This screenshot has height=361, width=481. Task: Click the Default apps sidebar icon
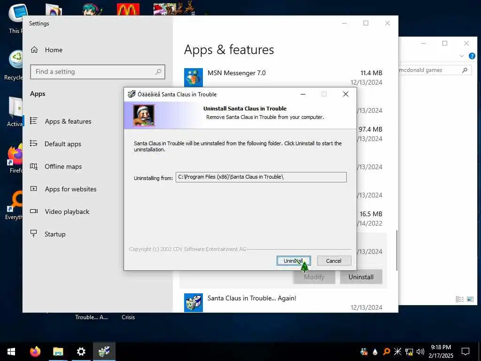pos(34,143)
